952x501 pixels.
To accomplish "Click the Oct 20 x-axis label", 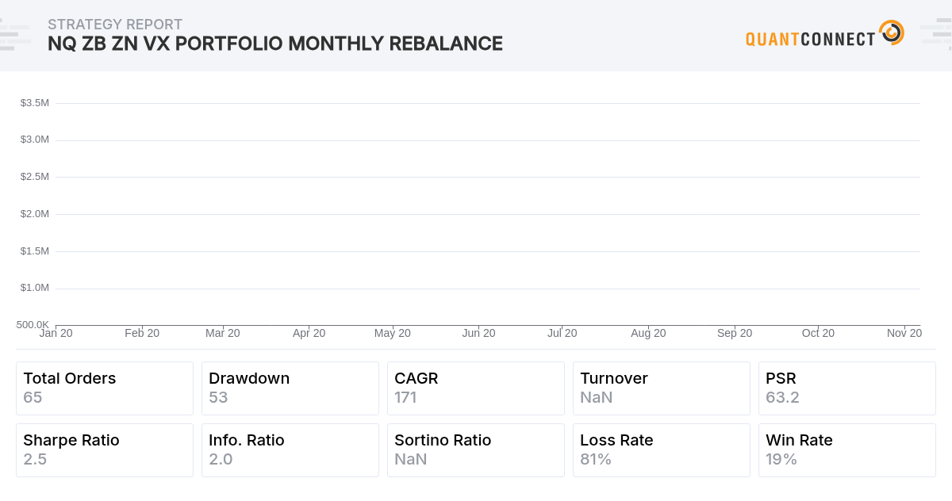I will coord(818,333).
